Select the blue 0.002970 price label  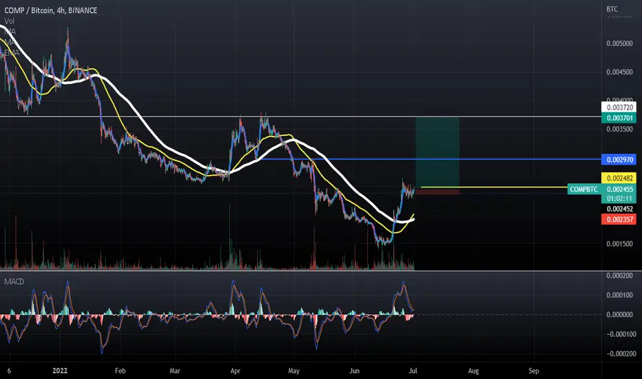click(619, 159)
